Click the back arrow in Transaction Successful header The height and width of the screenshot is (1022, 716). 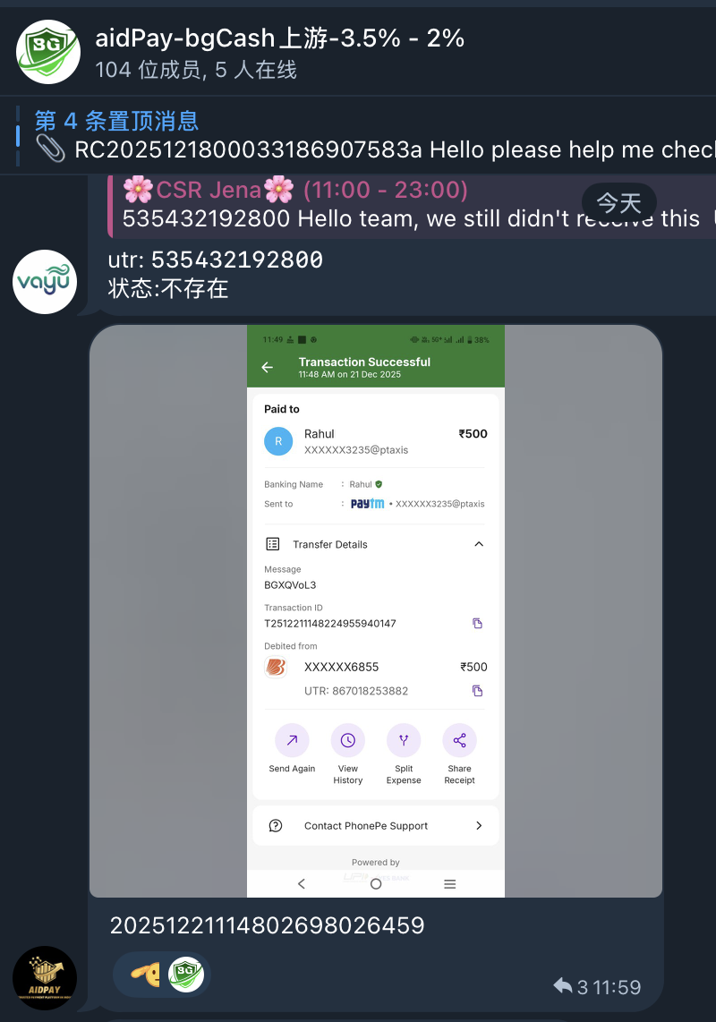(268, 368)
